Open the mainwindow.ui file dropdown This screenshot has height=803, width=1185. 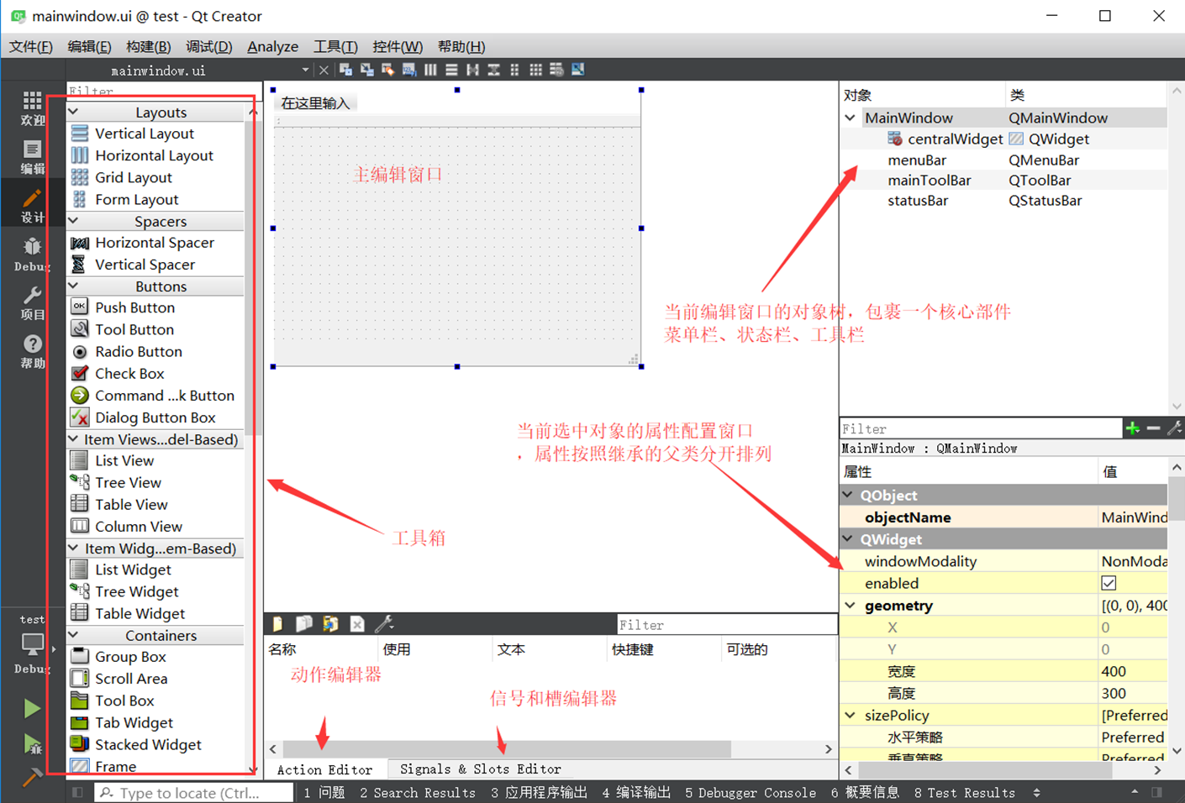coord(305,70)
